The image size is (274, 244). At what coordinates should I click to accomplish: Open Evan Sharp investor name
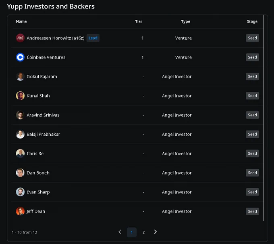tap(38, 192)
